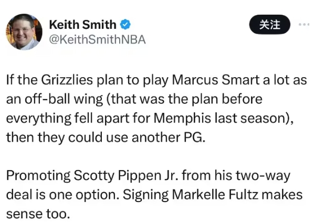The width and height of the screenshot is (324, 222).
Task: Open Keith Smith's profile picture
Action: click(x=24, y=32)
